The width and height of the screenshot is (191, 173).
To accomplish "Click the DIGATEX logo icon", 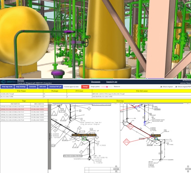I will pos(3,82).
